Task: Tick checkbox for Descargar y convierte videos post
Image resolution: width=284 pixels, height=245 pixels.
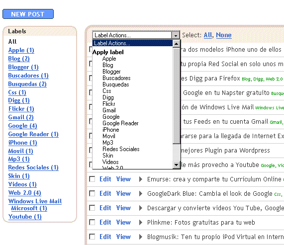Action: pos(92,208)
